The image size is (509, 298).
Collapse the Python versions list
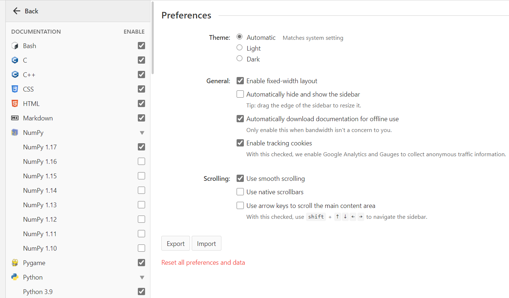pos(142,277)
